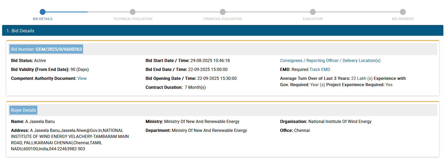This screenshot has width=446, height=160.
Task: Click the buyer Address text block
Action: click(x=70, y=140)
